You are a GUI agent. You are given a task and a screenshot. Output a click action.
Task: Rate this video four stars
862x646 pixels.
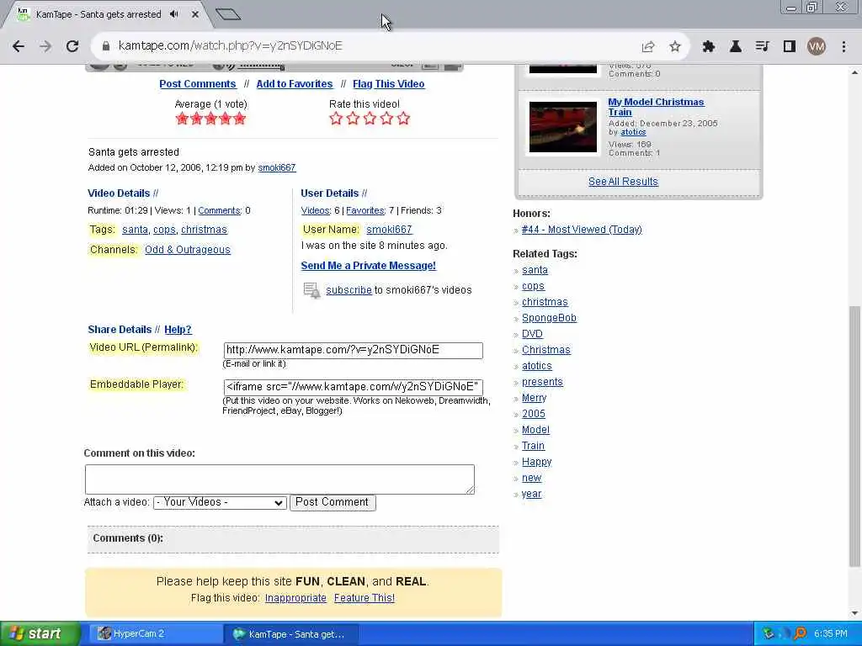click(x=386, y=118)
